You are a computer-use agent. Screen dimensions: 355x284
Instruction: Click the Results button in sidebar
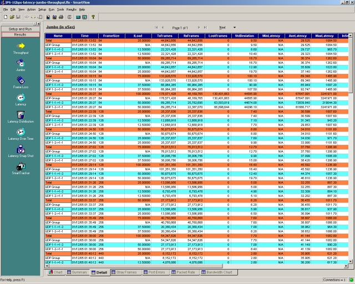(x=21, y=34)
